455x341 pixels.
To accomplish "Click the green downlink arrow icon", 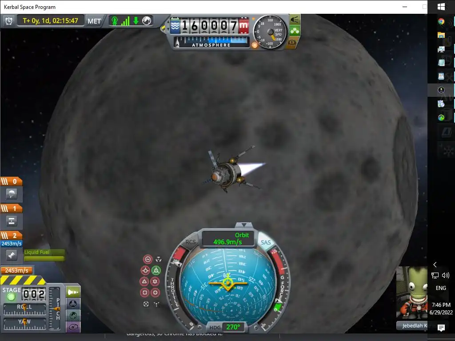I will coord(136,21).
